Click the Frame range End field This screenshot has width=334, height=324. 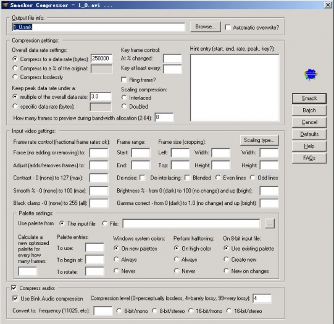[x=141, y=165]
